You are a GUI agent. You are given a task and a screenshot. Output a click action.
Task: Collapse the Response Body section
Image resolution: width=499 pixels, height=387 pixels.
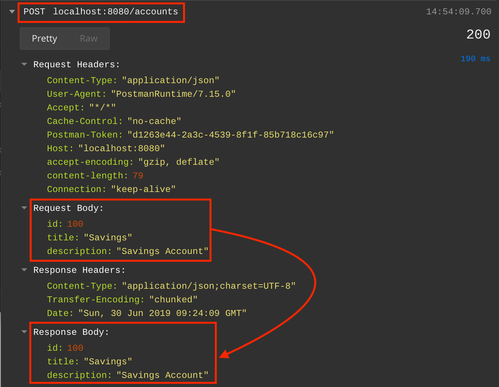point(24,332)
